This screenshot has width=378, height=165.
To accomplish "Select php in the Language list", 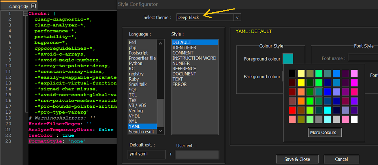I will [x=142, y=48].
